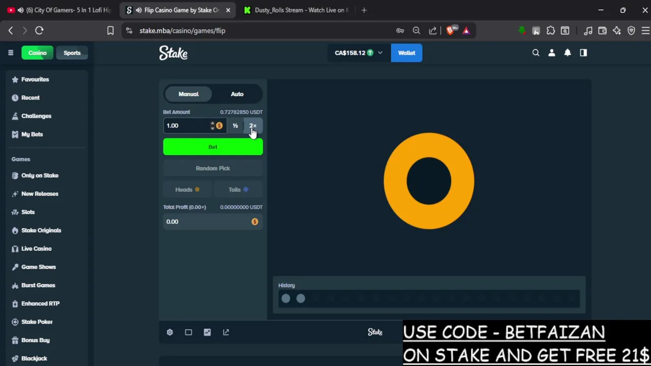The height and width of the screenshot is (366, 651).
Task: Open Game Shows in sidebar
Action: point(39,267)
